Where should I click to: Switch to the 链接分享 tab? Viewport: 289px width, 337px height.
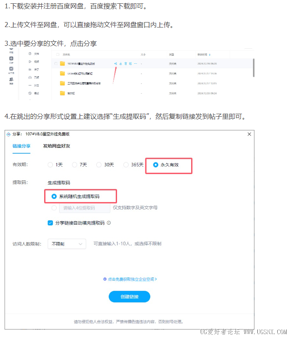(x=21, y=146)
